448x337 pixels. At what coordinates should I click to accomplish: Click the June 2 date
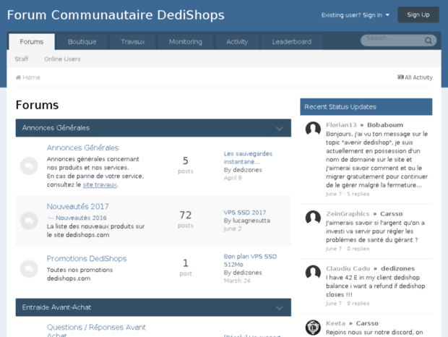coord(233,229)
